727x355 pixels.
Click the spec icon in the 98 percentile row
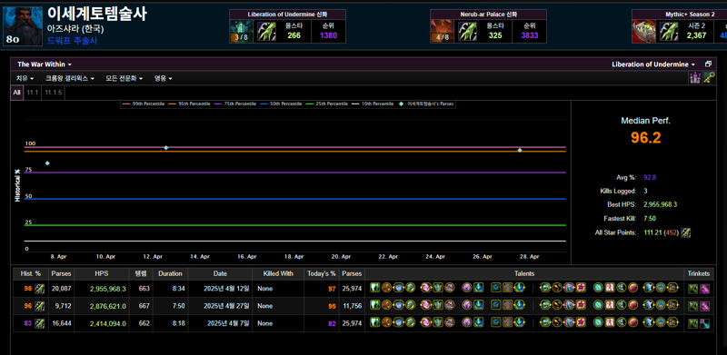pyautogui.click(x=40, y=289)
